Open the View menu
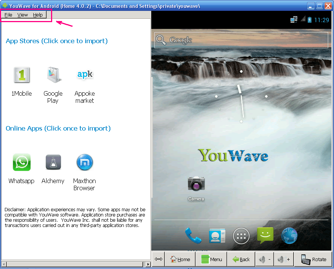 pos(23,15)
